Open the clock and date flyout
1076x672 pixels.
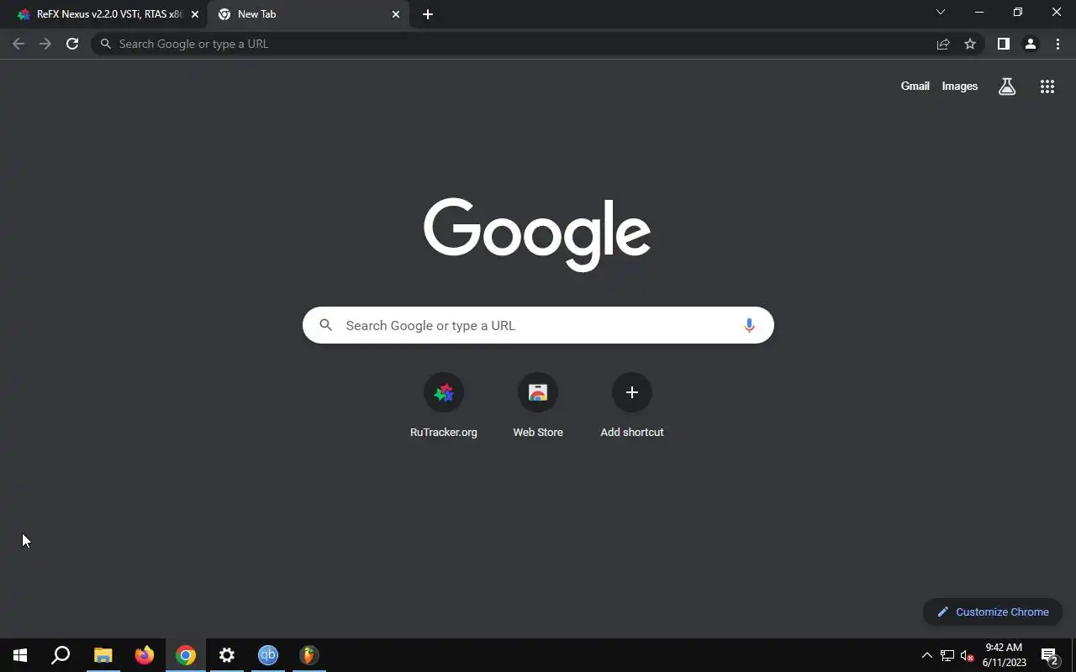1005,655
